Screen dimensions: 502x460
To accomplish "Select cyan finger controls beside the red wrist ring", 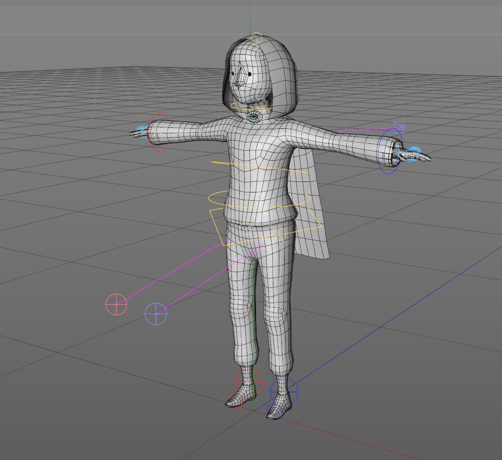I will [x=142, y=131].
